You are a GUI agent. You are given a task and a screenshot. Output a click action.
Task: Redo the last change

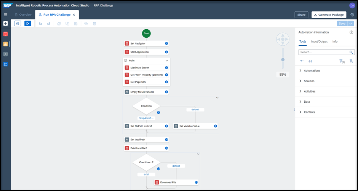[x=49, y=24]
